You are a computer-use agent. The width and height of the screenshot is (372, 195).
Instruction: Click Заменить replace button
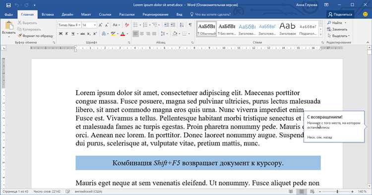337,29
